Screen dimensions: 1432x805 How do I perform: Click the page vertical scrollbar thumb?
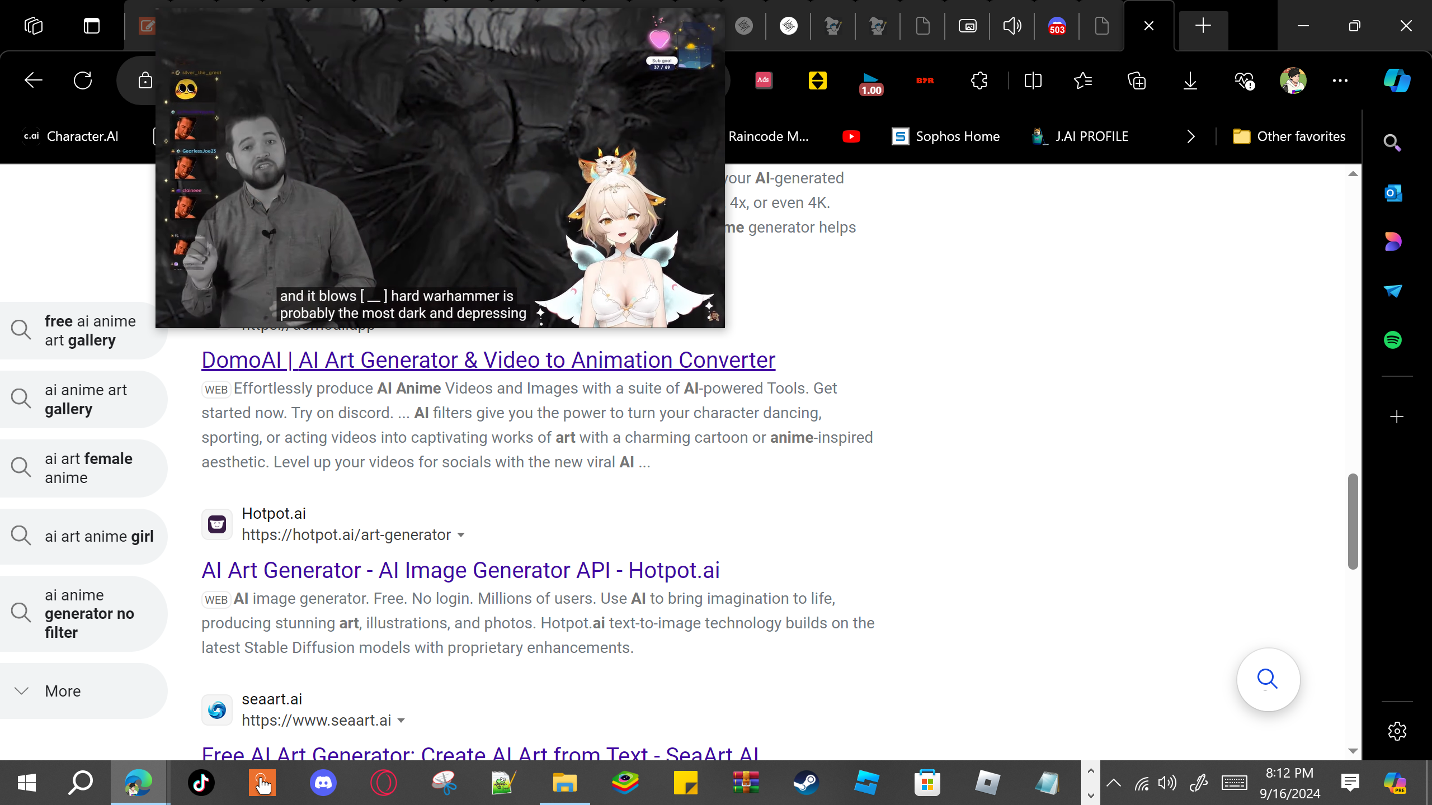click(1353, 521)
